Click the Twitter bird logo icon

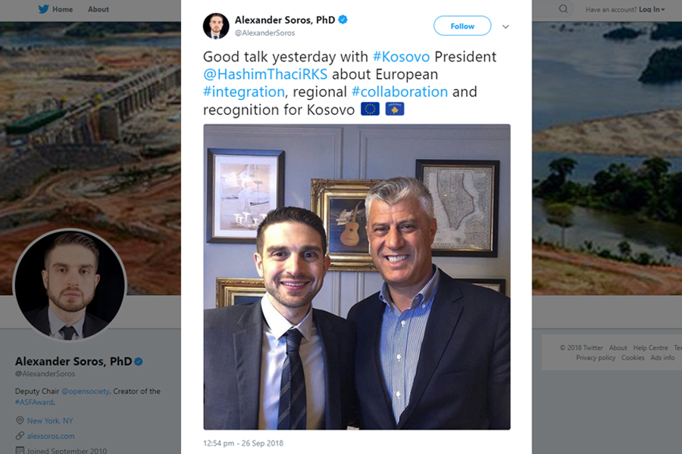pos(43,9)
